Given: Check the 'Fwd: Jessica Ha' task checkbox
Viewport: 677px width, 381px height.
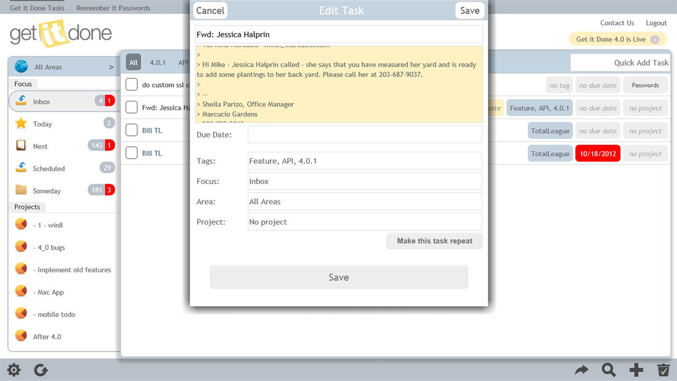Looking at the screenshot, I should [131, 107].
